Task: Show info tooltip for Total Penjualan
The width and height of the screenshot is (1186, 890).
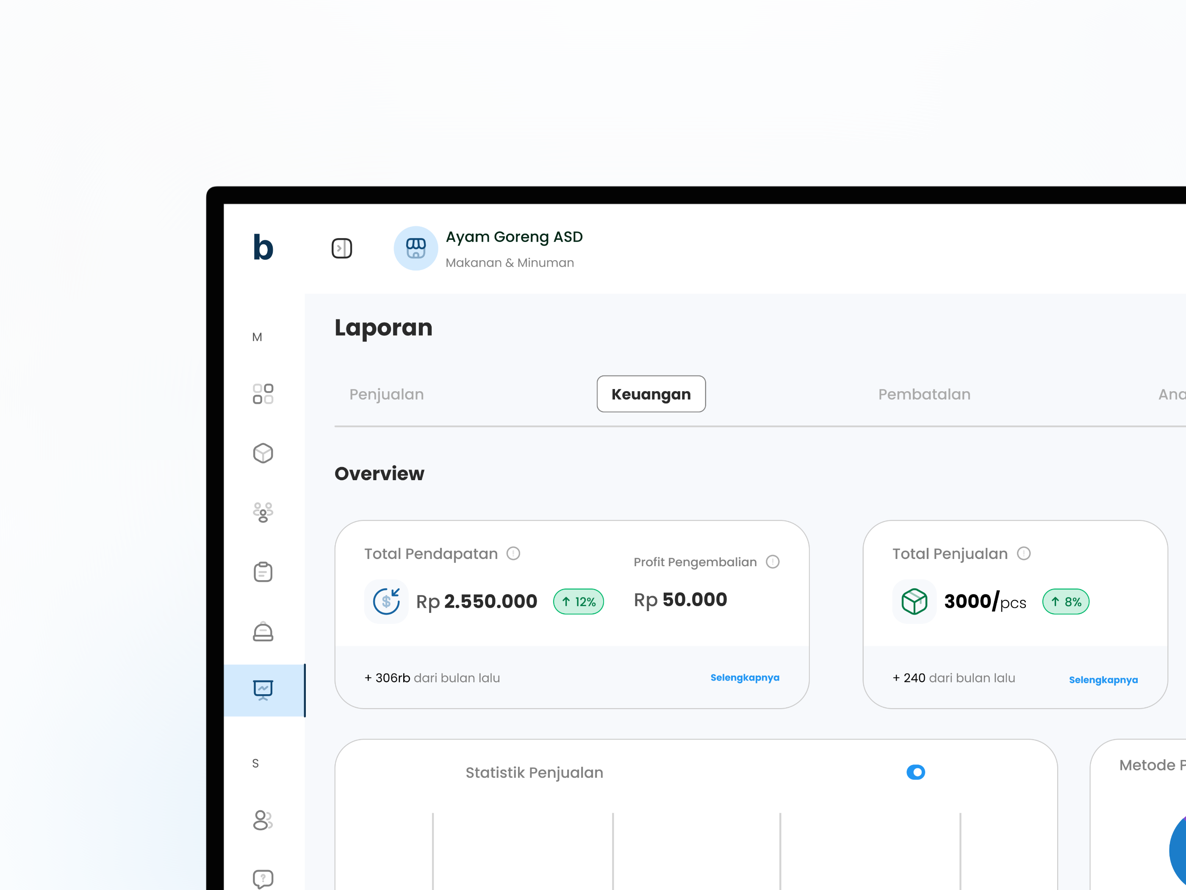Action: point(1023,553)
